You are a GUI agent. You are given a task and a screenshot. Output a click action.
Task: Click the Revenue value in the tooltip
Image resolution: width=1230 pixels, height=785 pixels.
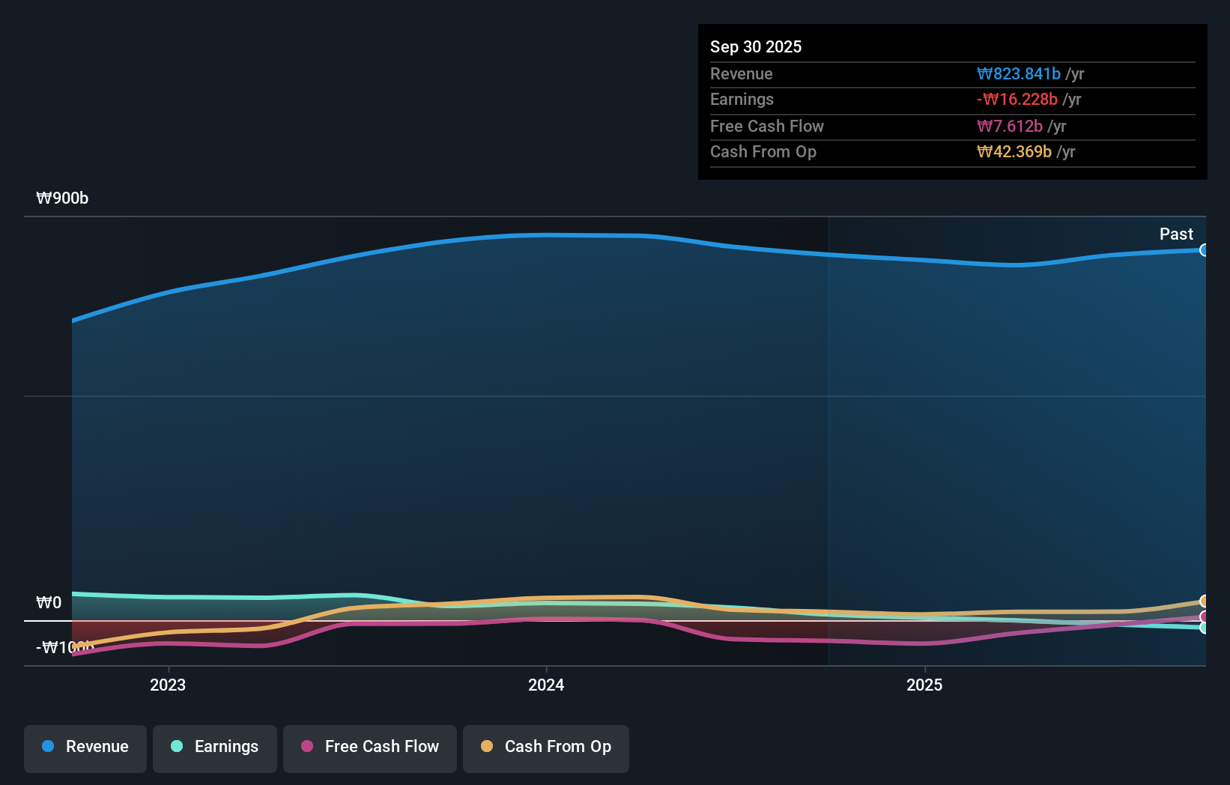point(1019,73)
